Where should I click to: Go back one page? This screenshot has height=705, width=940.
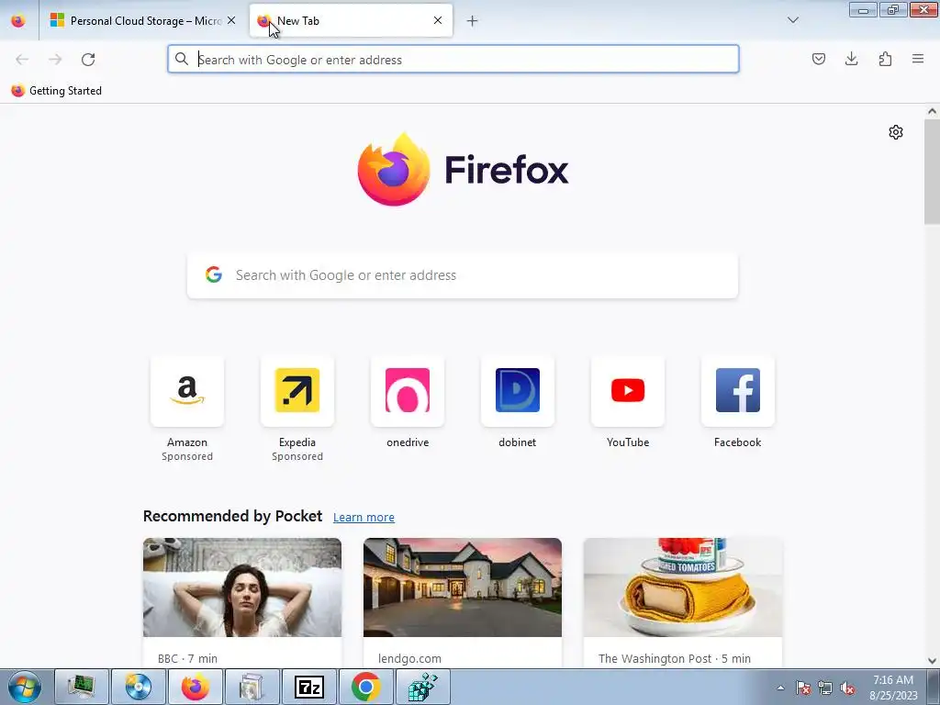coord(22,60)
